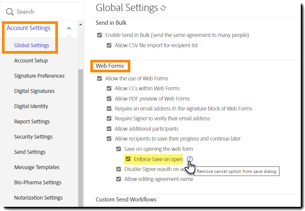305x211 pixels.
Task: Toggle Allow the use of Web Forms
Action: click(100, 78)
